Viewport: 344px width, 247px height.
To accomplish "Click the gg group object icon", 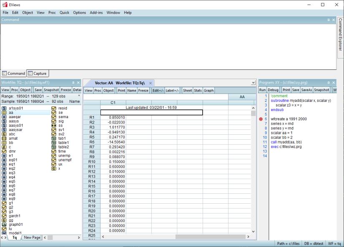I will click(4, 220).
